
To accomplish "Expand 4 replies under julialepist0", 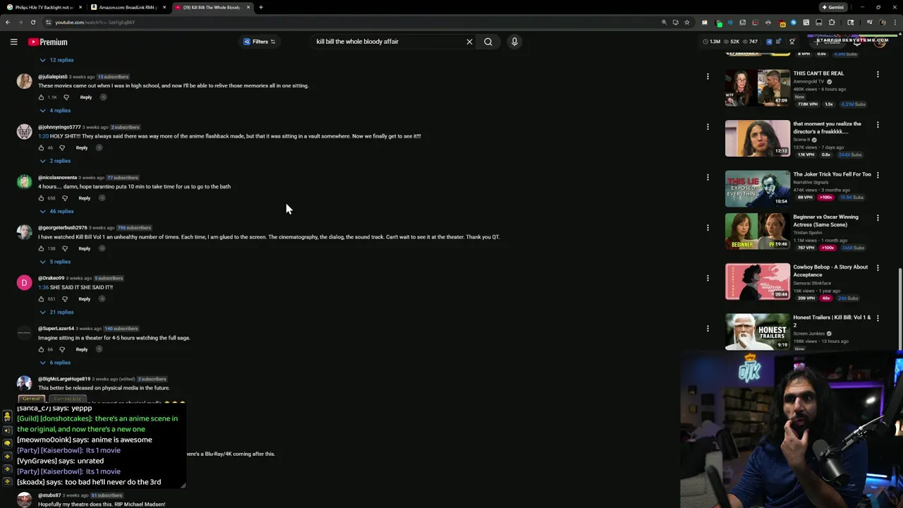I will point(55,111).
